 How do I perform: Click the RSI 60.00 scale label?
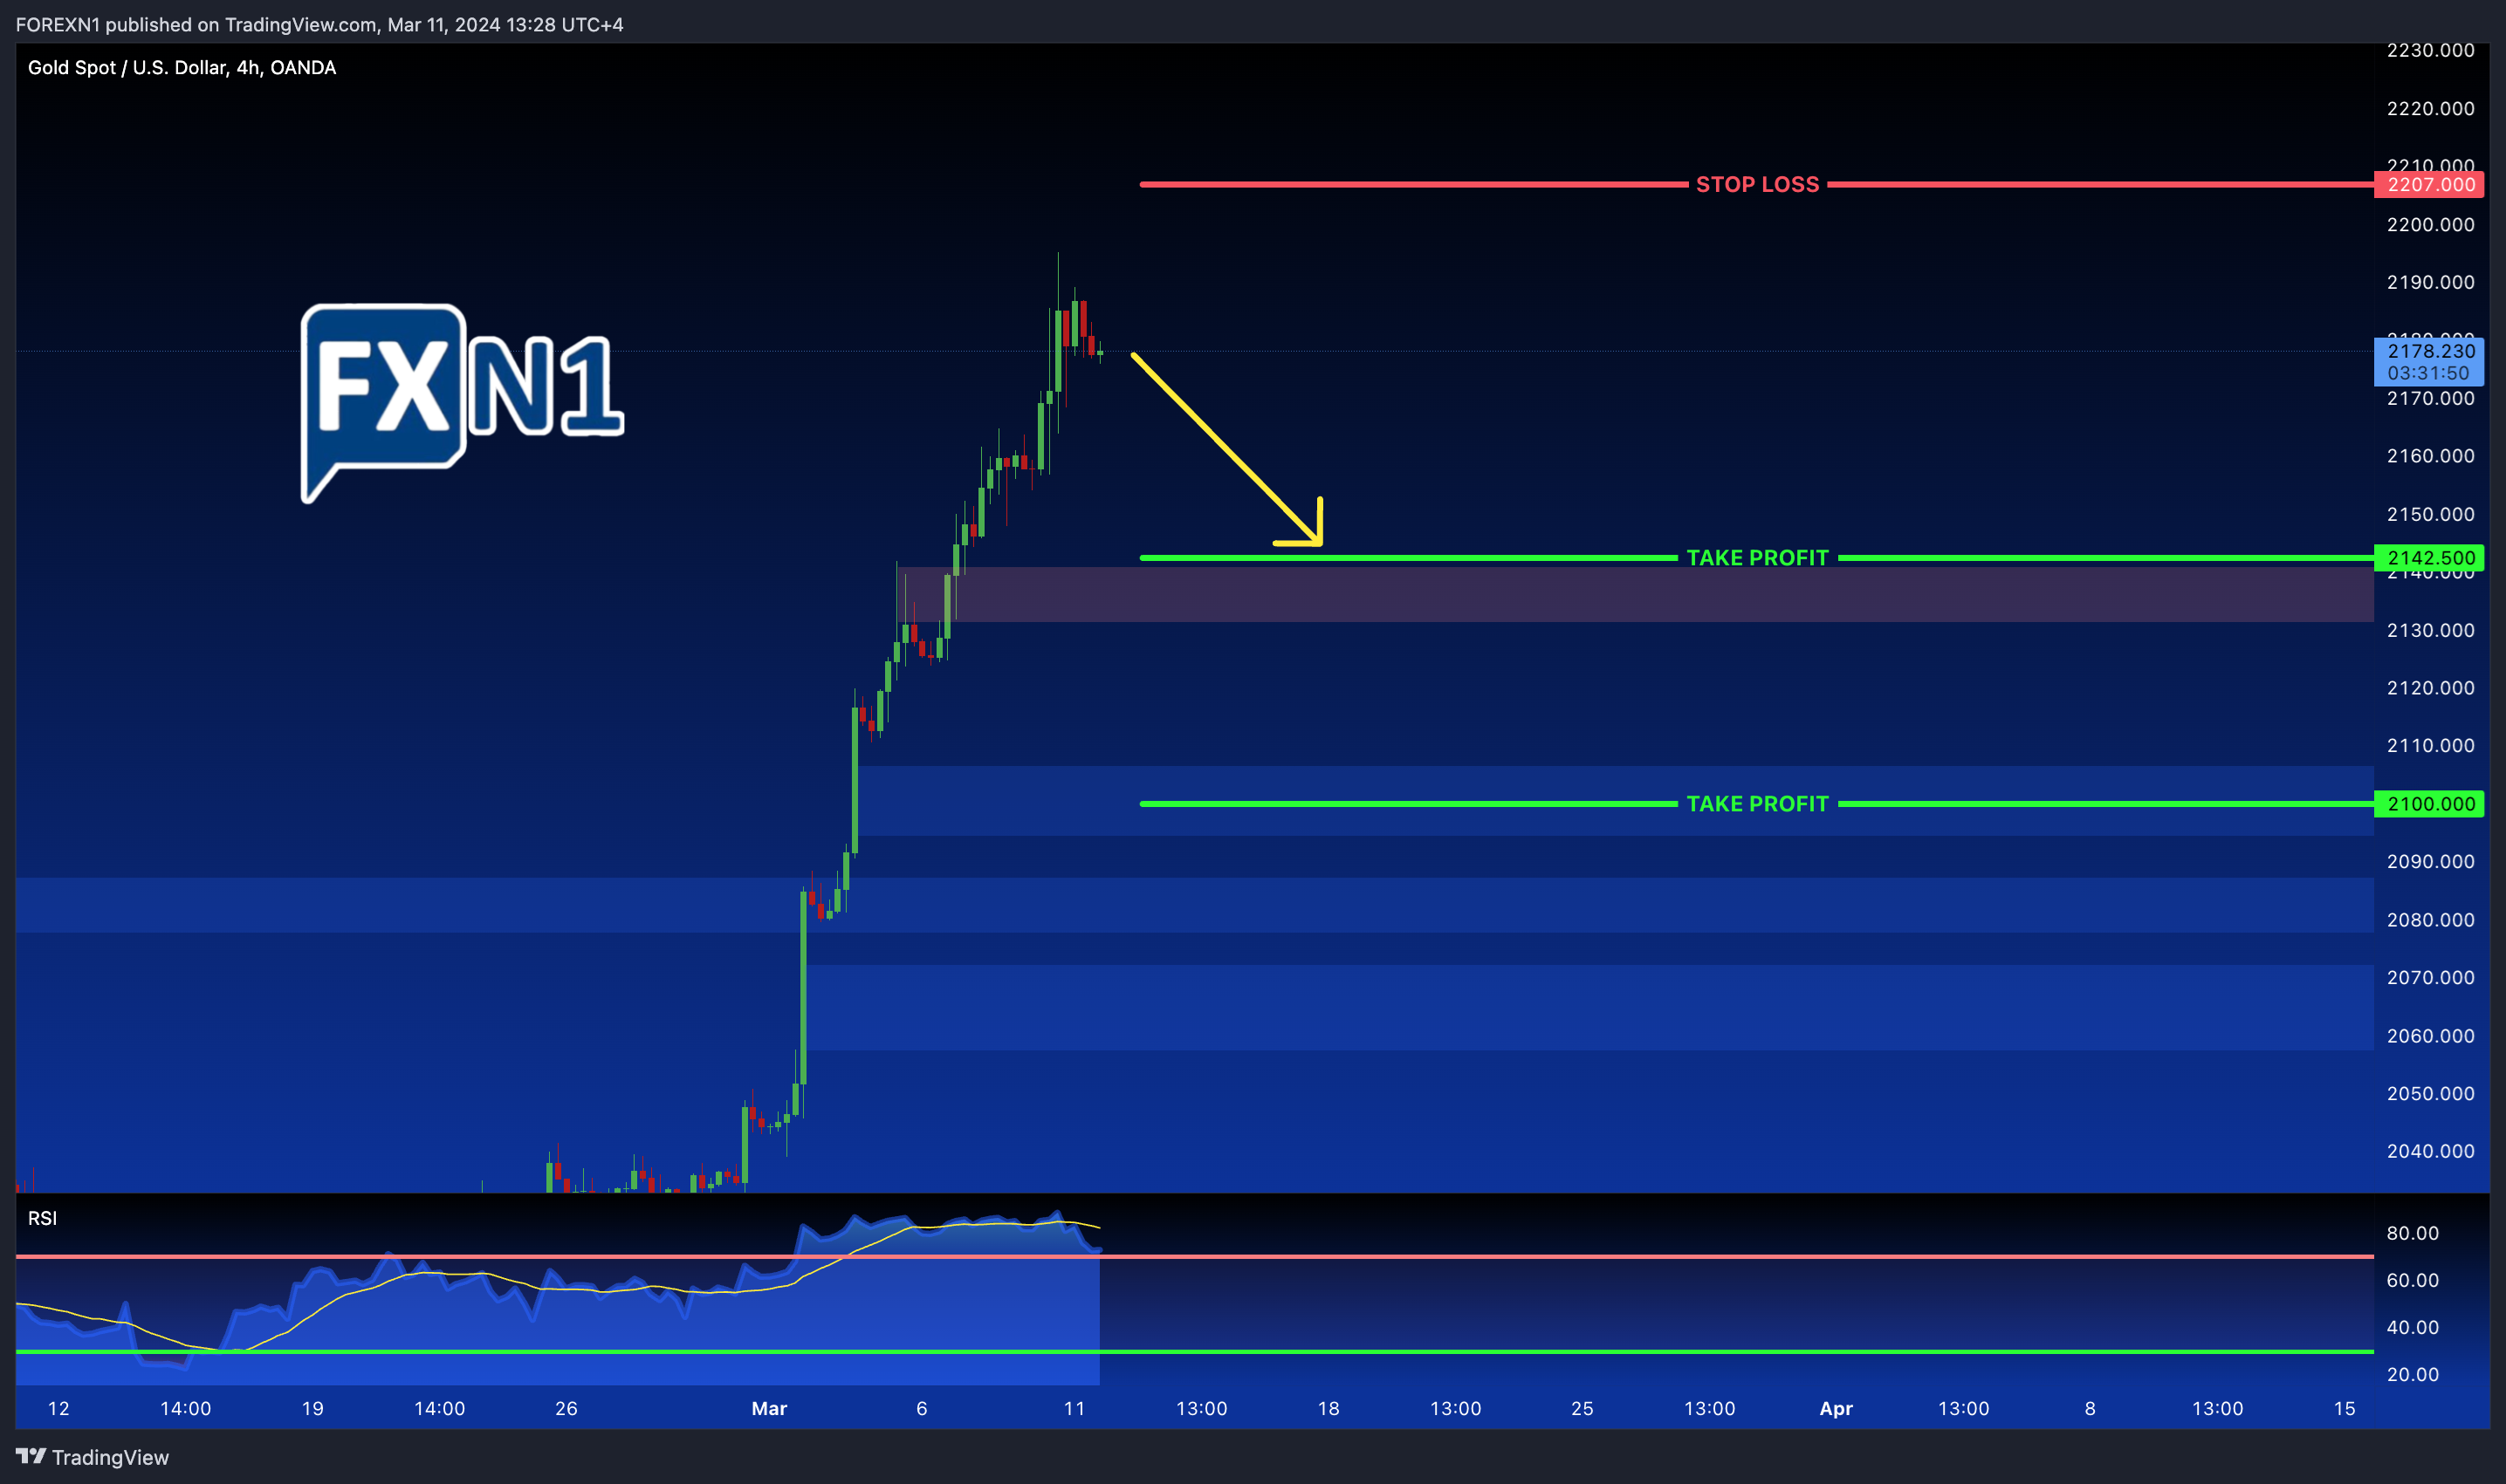click(x=2412, y=1280)
